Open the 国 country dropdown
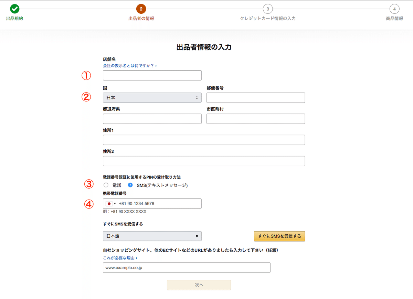 pos(152,98)
